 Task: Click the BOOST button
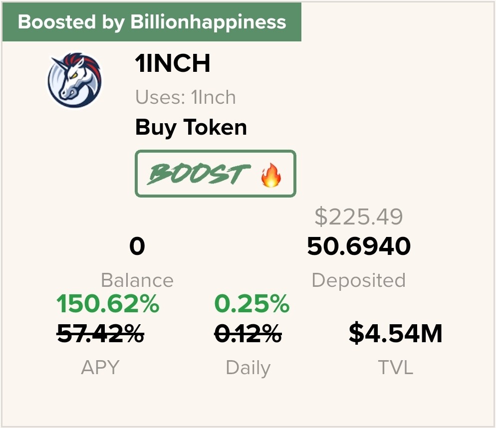216,174
